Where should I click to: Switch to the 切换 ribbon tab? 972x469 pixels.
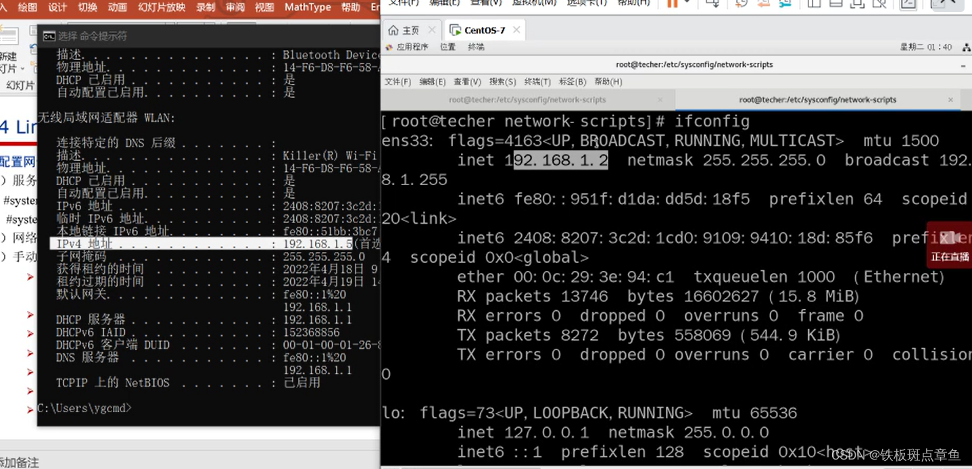coord(88,7)
